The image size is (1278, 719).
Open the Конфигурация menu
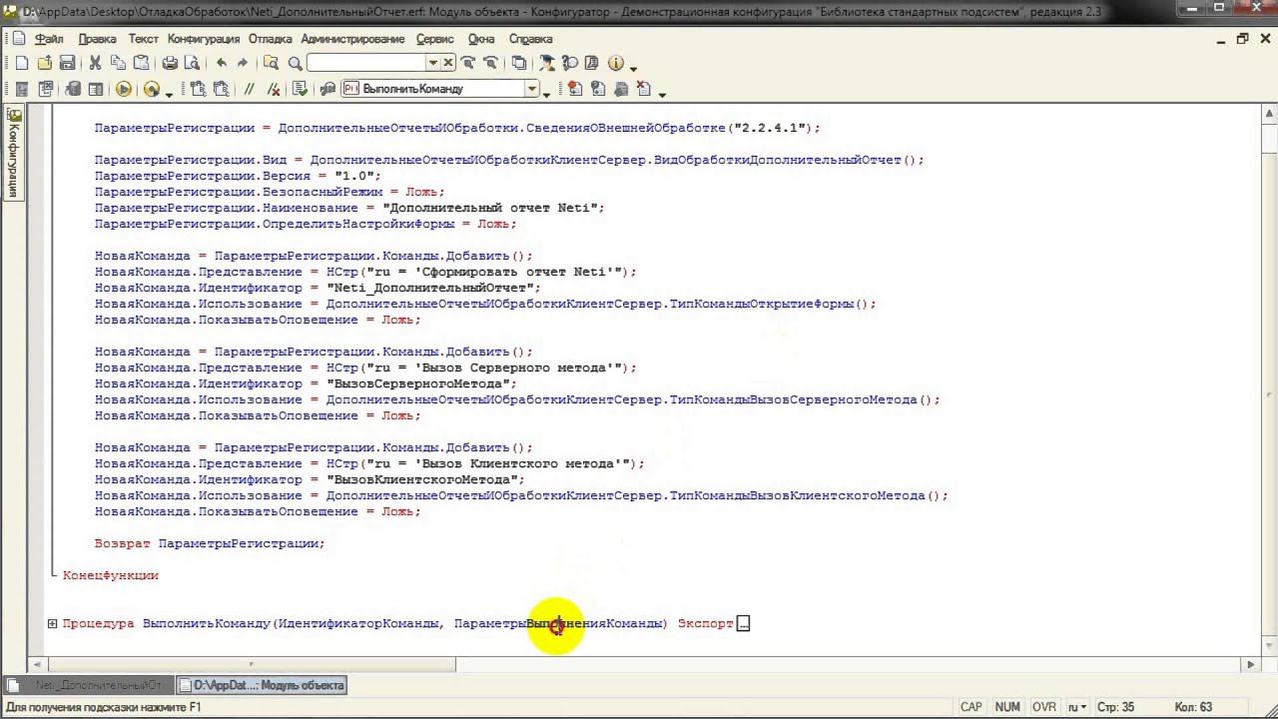pyautogui.click(x=204, y=39)
